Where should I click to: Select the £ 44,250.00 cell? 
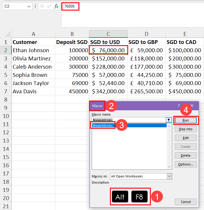[147, 75]
